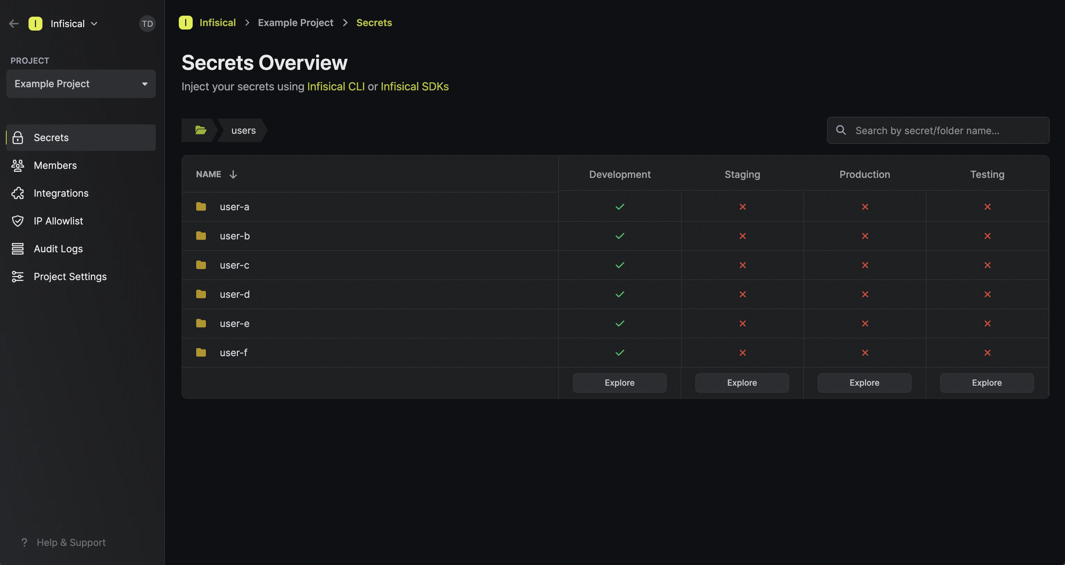The image size is (1065, 565).
Task: Explore the Development environment
Action: pyautogui.click(x=619, y=383)
